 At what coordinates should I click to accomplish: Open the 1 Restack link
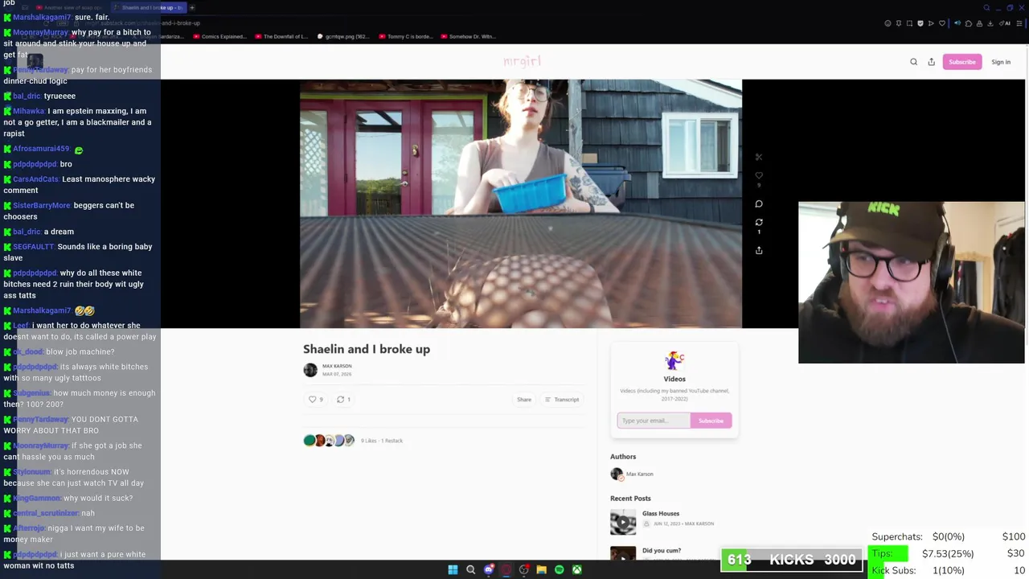(x=392, y=441)
